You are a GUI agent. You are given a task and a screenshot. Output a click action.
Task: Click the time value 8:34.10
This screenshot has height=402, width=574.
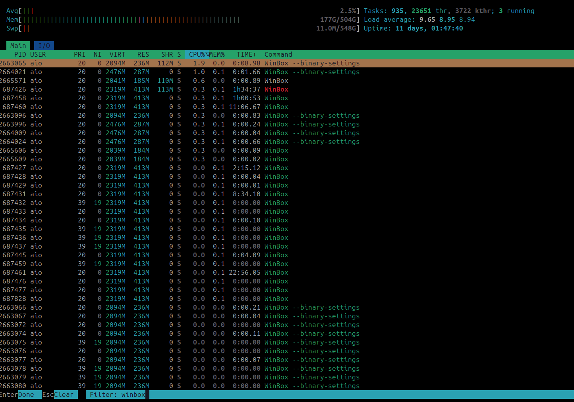[x=247, y=194]
